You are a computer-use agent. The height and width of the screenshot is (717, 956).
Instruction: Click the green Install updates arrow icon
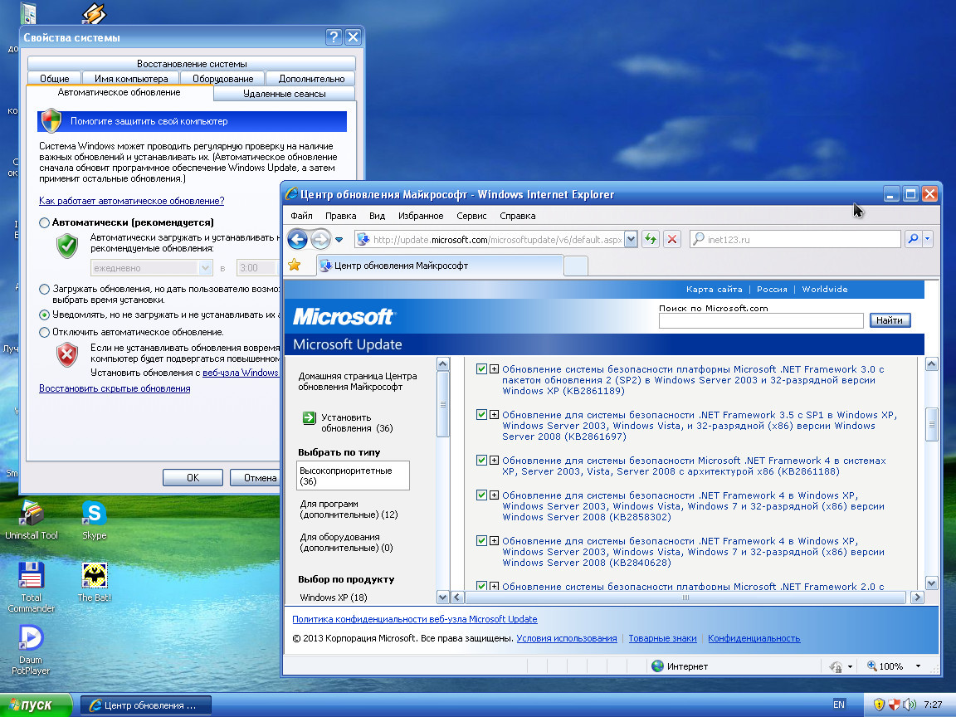point(309,418)
